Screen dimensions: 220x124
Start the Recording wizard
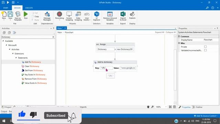point(59,16)
